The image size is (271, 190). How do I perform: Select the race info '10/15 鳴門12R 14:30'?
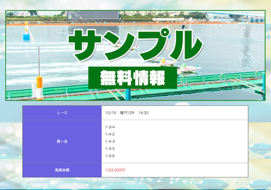click(x=127, y=113)
